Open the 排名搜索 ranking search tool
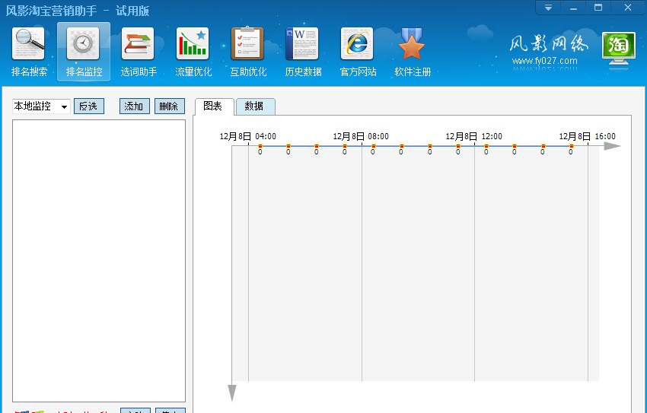The width and height of the screenshot is (647, 413). (x=29, y=52)
